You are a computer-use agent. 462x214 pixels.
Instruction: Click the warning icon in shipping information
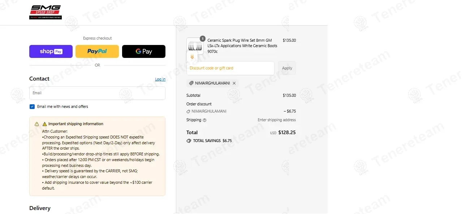coord(37,124)
